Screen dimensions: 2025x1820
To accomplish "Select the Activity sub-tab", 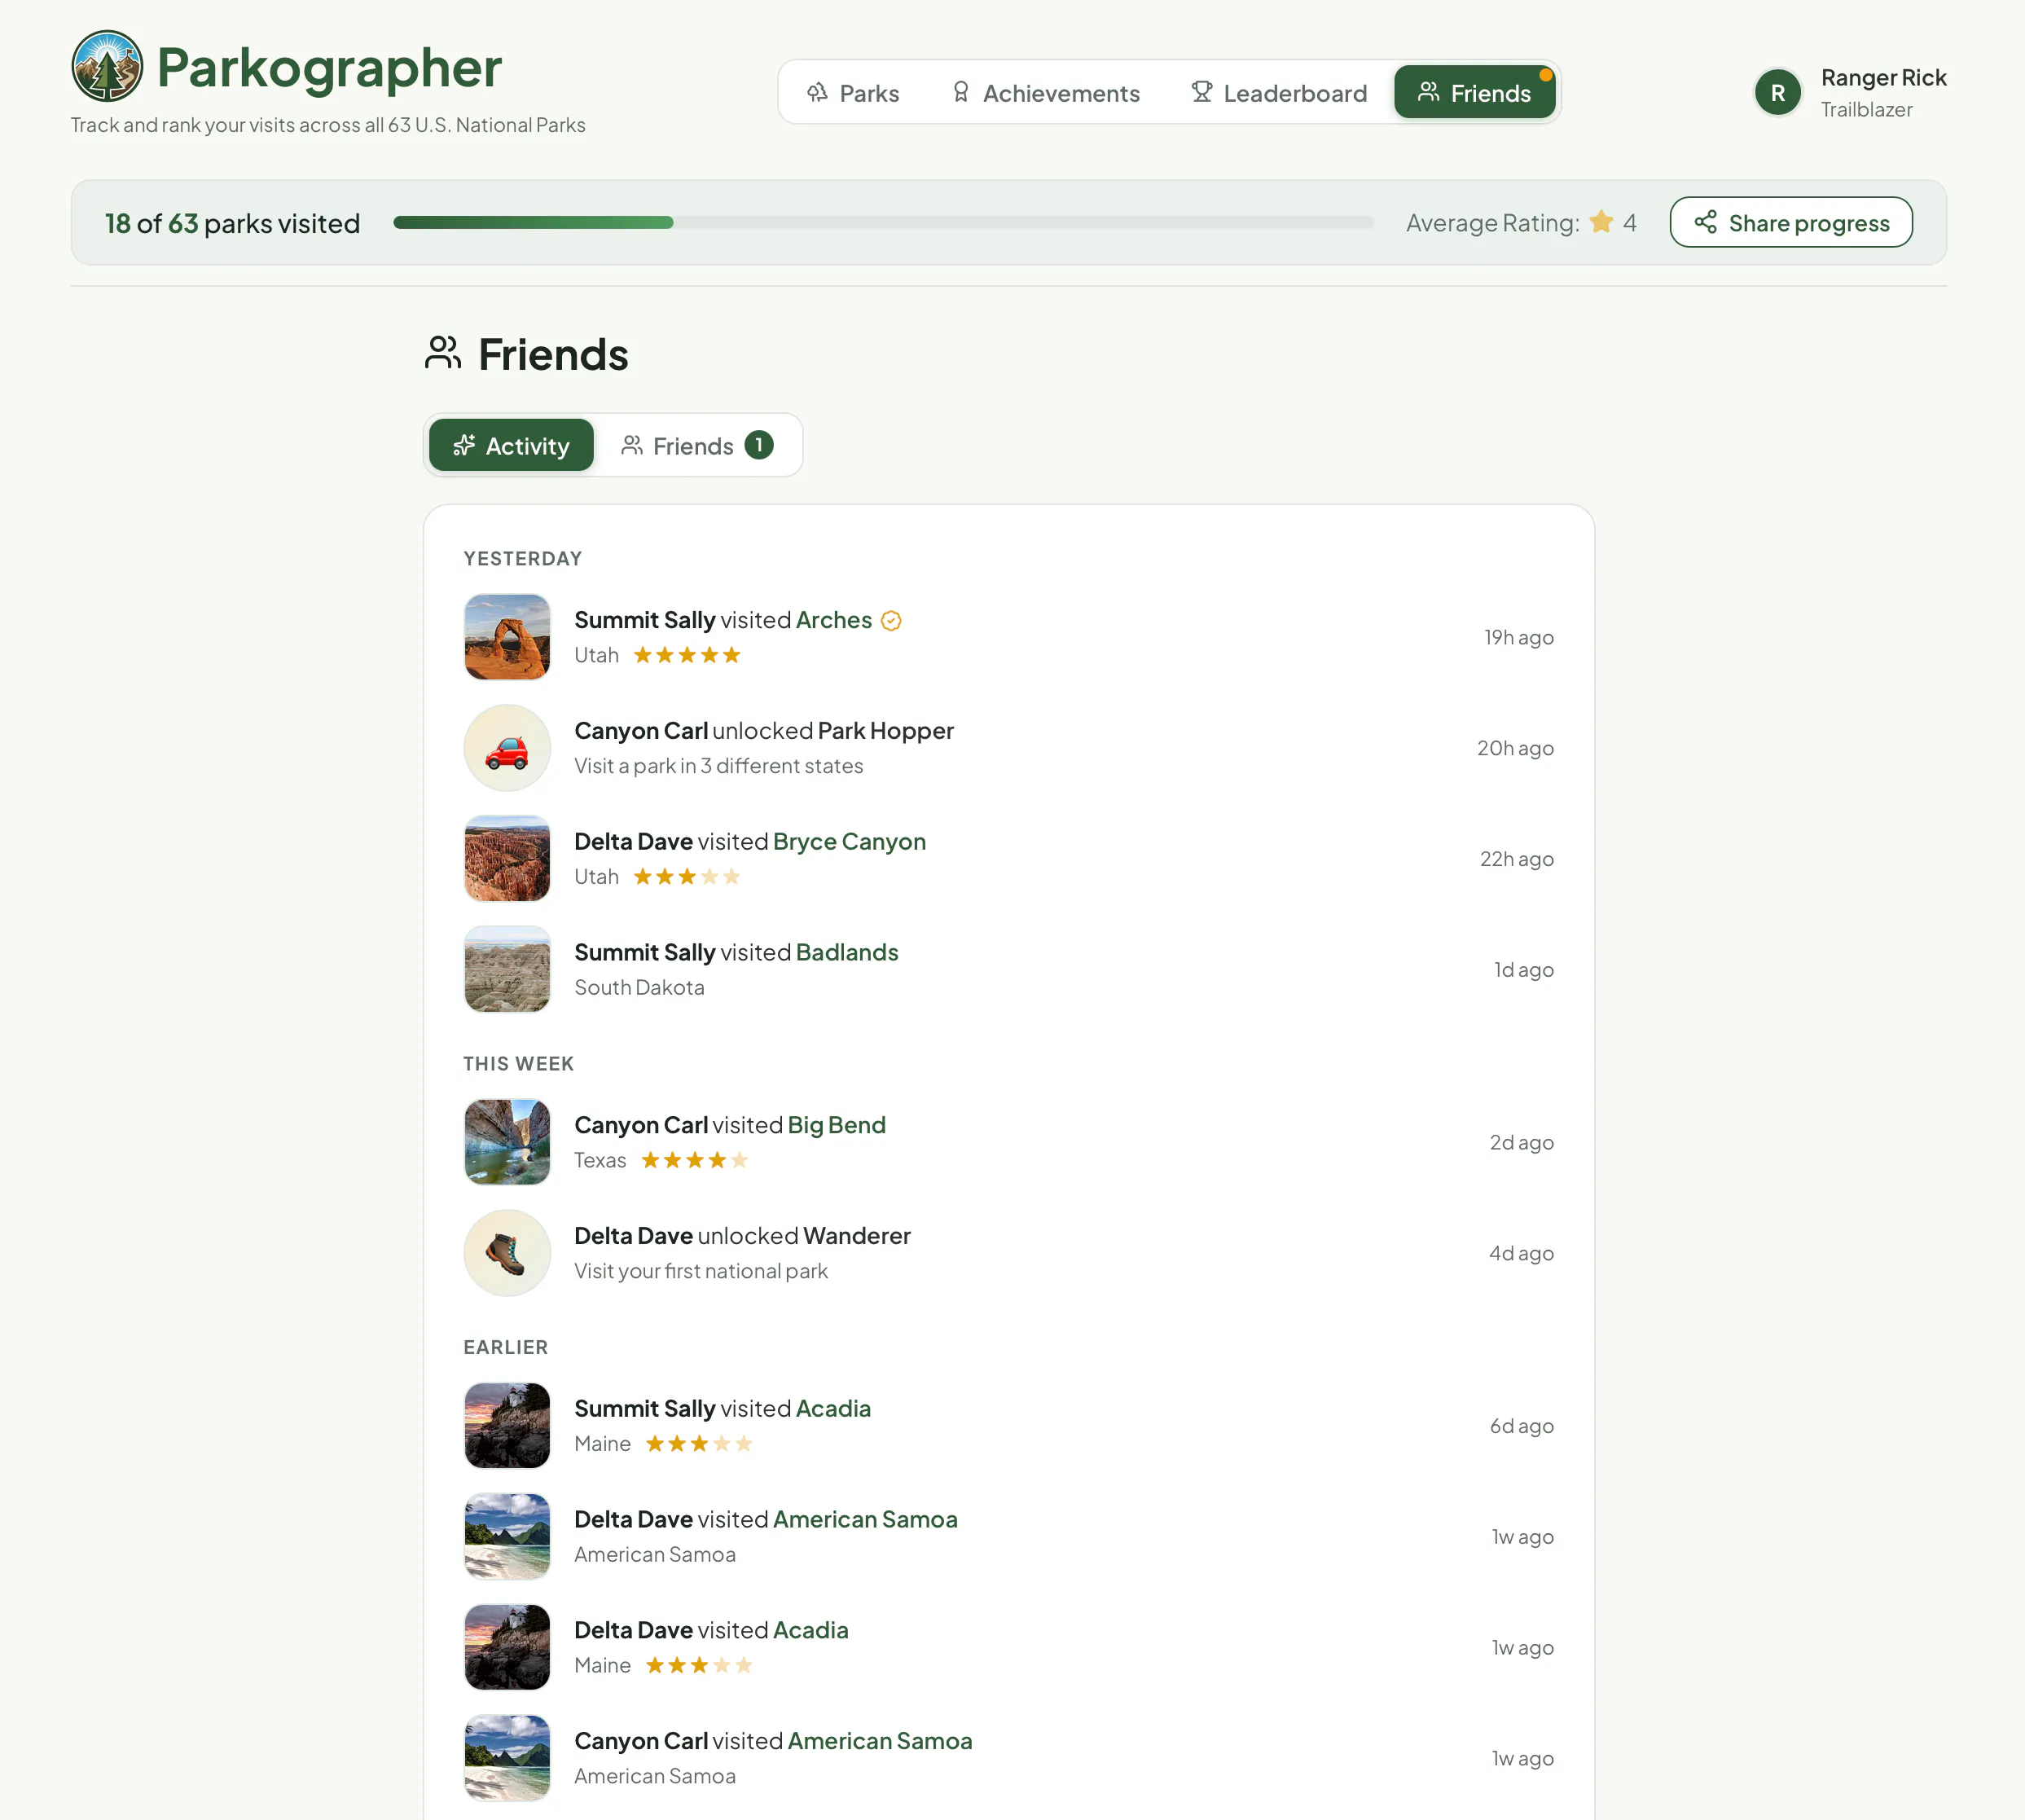I will click(x=511, y=445).
